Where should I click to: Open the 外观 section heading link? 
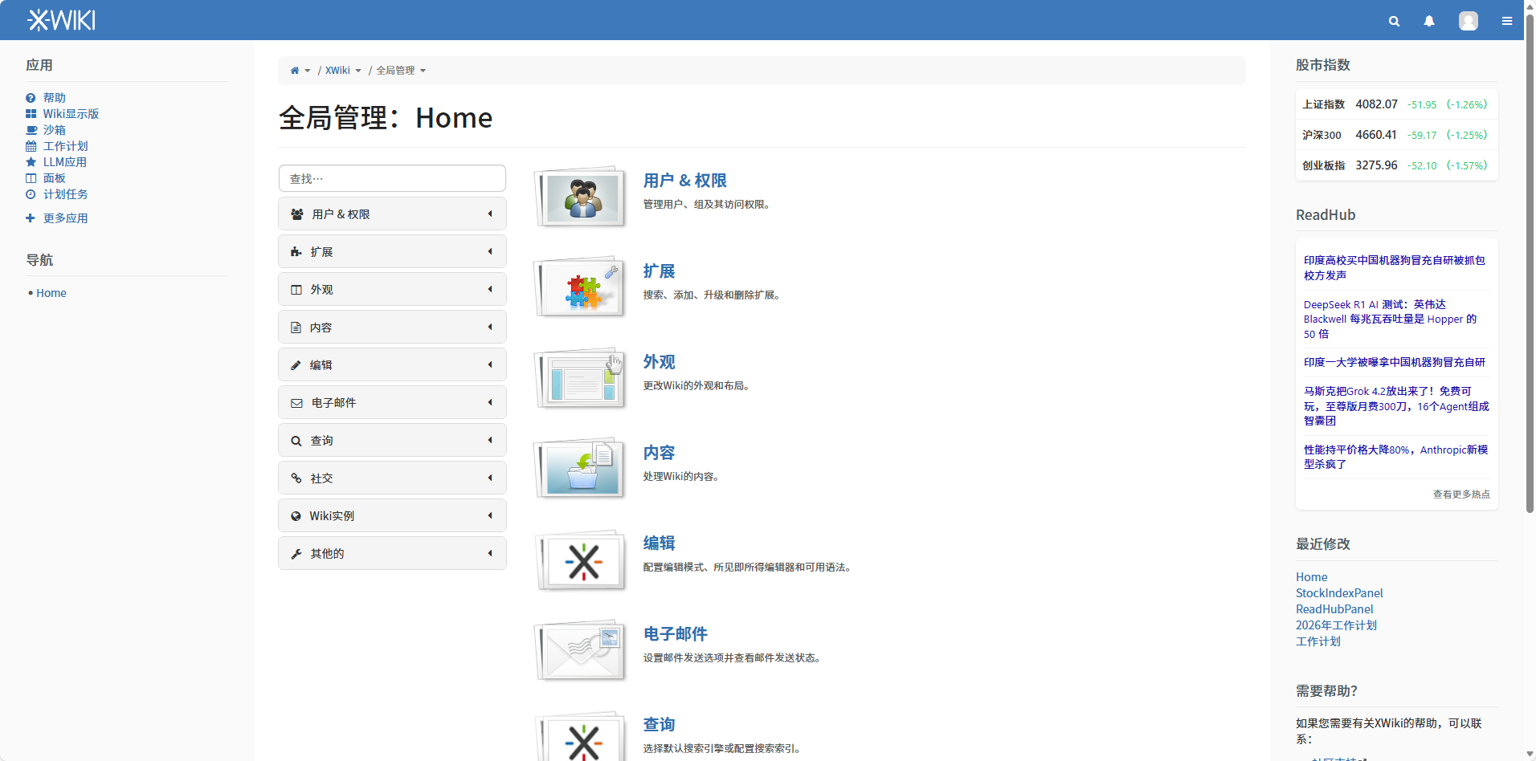(659, 362)
